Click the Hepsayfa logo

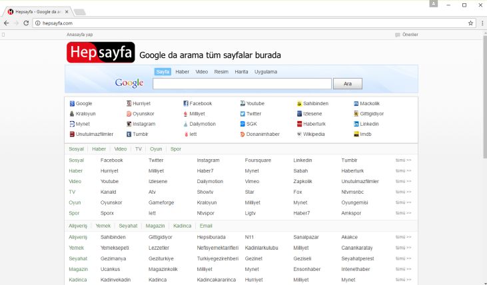coord(101,52)
